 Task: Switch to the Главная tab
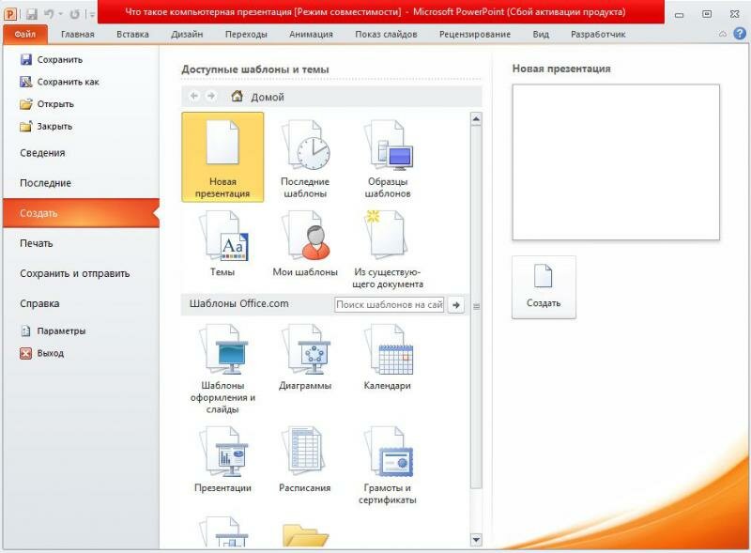[x=78, y=34]
